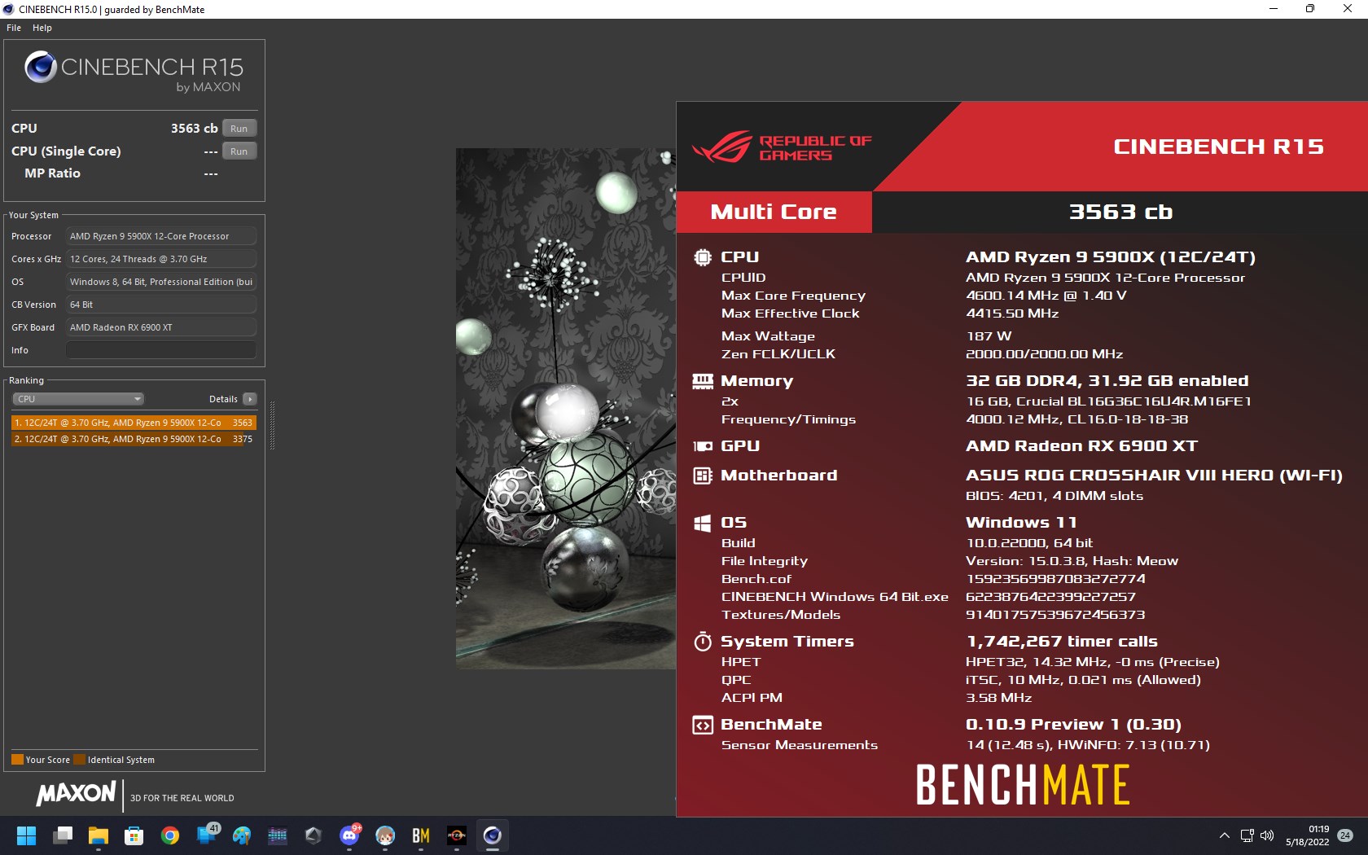This screenshot has height=855, width=1368.
Task: Click the CB Version field value
Action: 161,305
